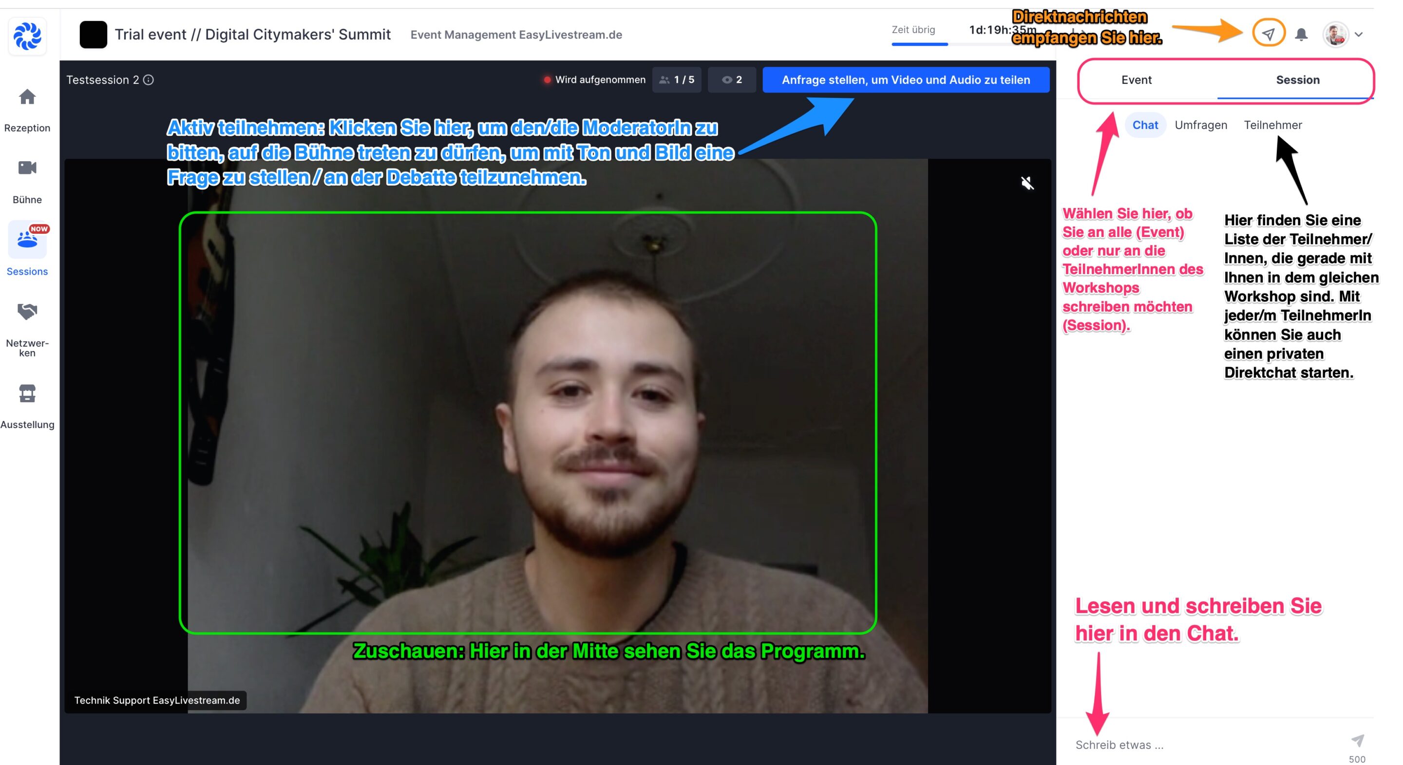Open the user profile avatar menu
The width and height of the screenshot is (1403, 765).
[1335, 34]
